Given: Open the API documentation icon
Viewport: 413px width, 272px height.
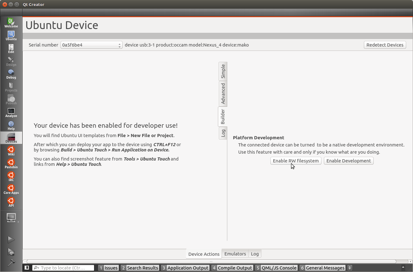Looking at the screenshot, I should [11, 202].
